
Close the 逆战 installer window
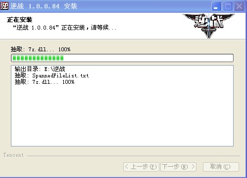[239, 6]
